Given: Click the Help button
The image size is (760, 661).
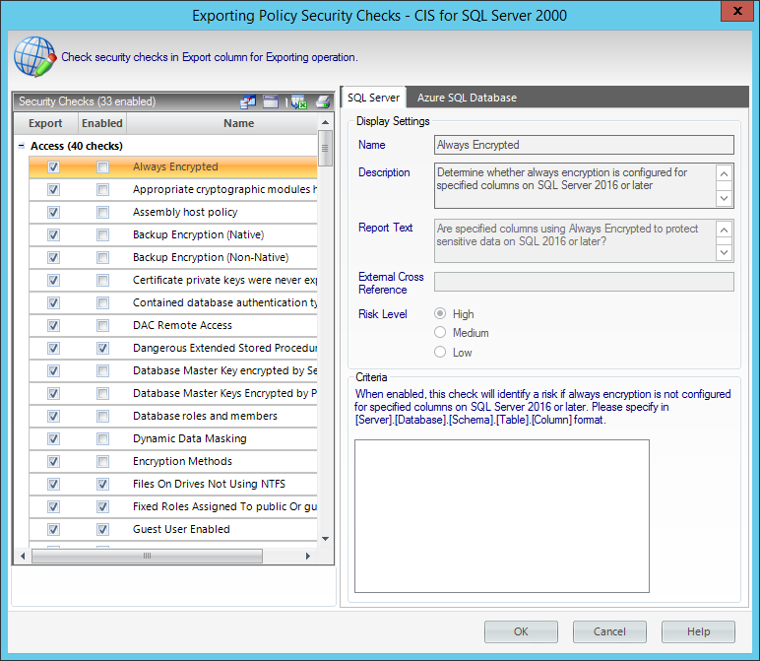Looking at the screenshot, I should click(x=698, y=631).
